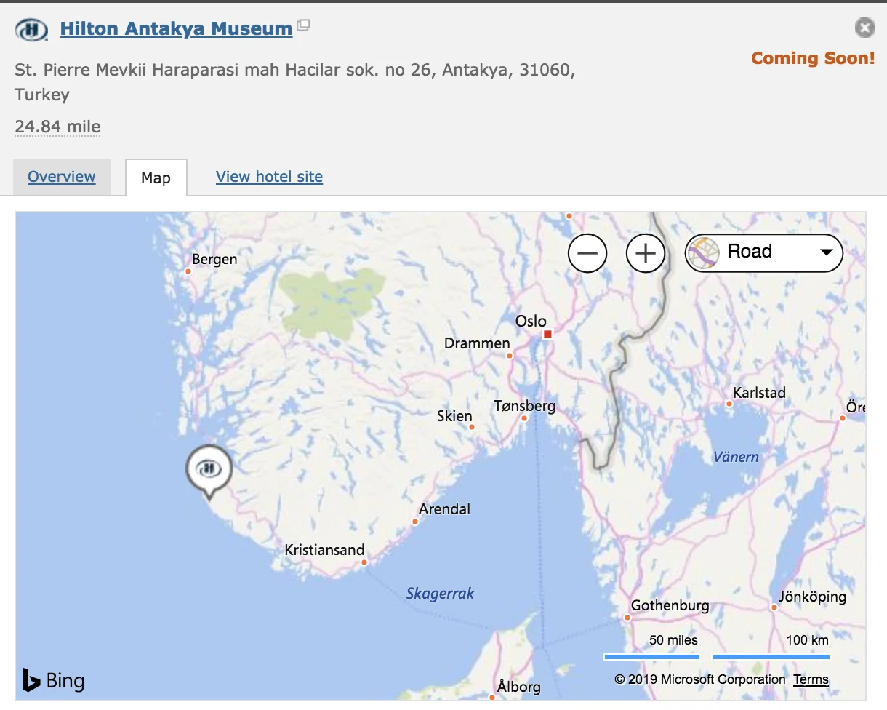The width and height of the screenshot is (887, 710).
Task: Open the Hilton Antakya Museum link
Action: pos(176,29)
